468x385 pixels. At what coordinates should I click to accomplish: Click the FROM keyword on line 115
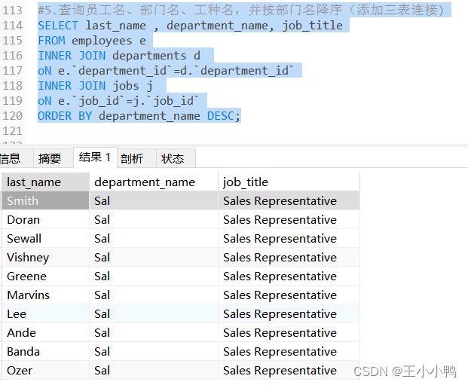(x=51, y=40)
